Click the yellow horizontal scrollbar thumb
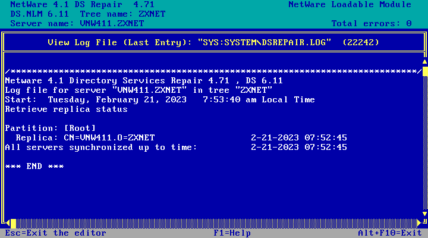The image size is (428, 238). (x=13, y=223)
